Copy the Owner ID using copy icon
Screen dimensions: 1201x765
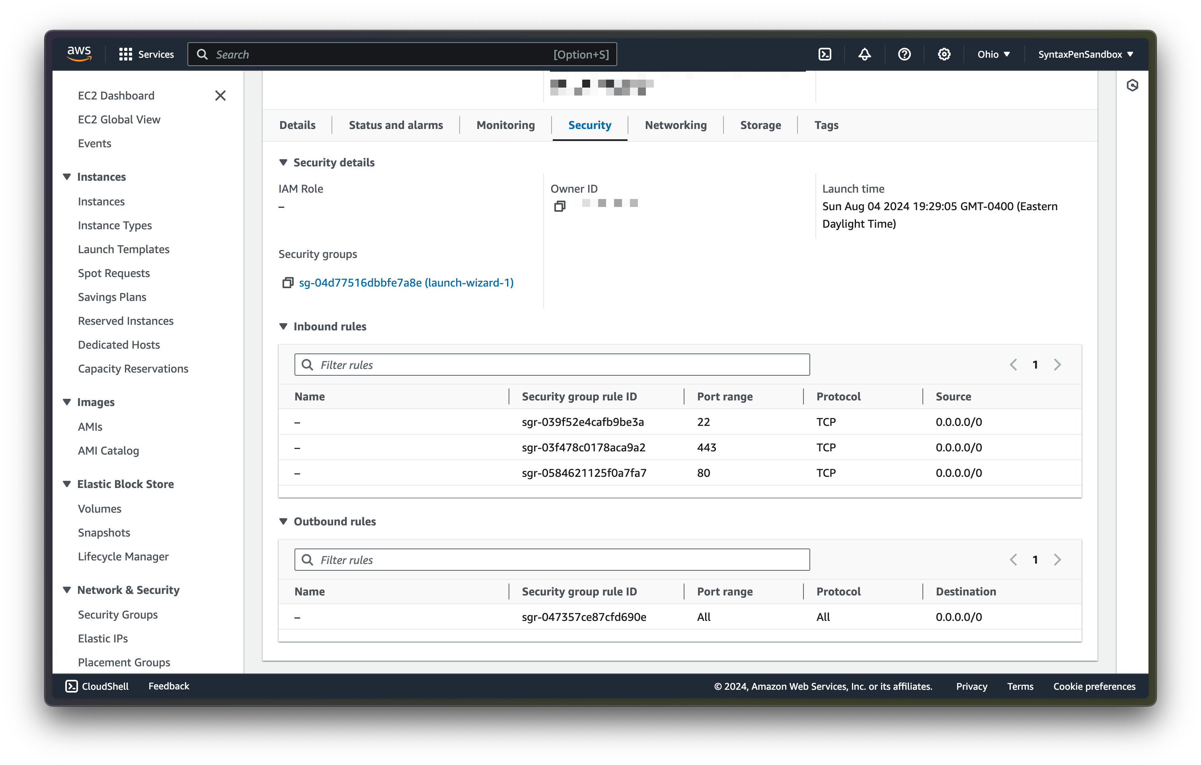click(559, 206)
